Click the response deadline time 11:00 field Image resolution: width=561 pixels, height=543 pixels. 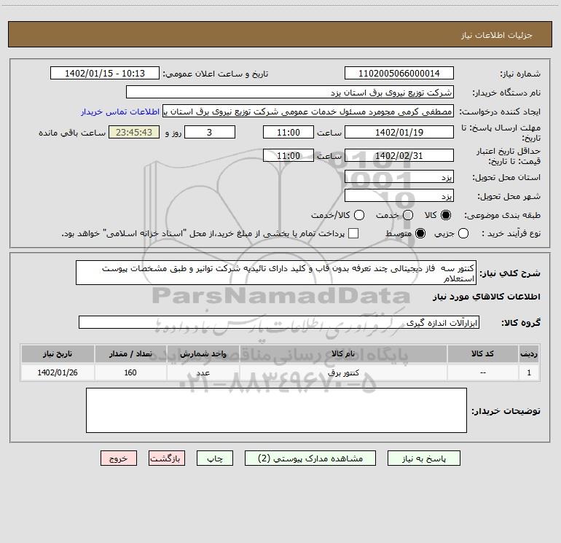click(x=289, y=132)
